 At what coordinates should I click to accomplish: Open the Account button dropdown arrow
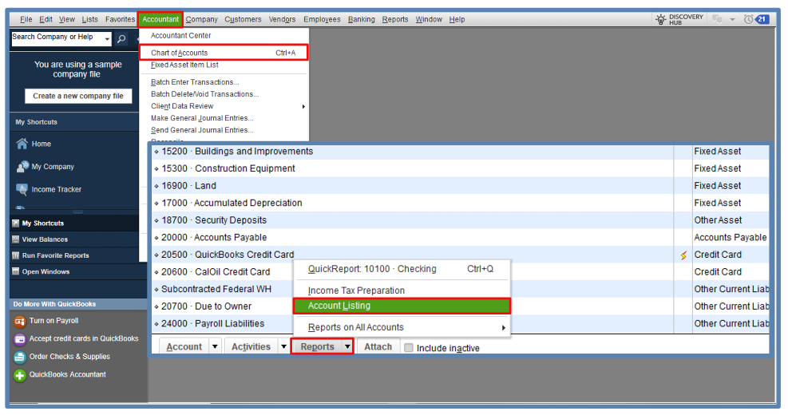click(x=215, y=346)
